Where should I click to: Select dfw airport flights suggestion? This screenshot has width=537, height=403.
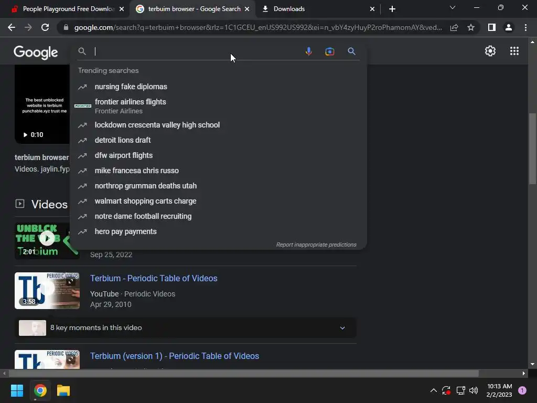coord(218,155)
